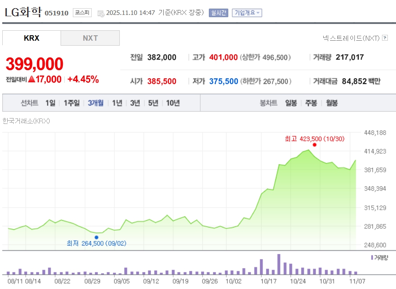This screenshot has width=396, height=289.
Task: Click the tallest volume bar in chart
Action: point(279,265)
